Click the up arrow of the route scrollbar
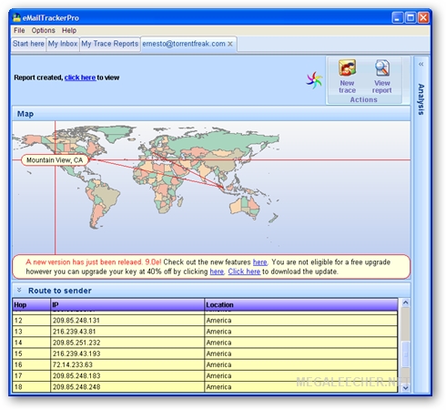Screen dimensions: 446x410 (x=405, y=302)
